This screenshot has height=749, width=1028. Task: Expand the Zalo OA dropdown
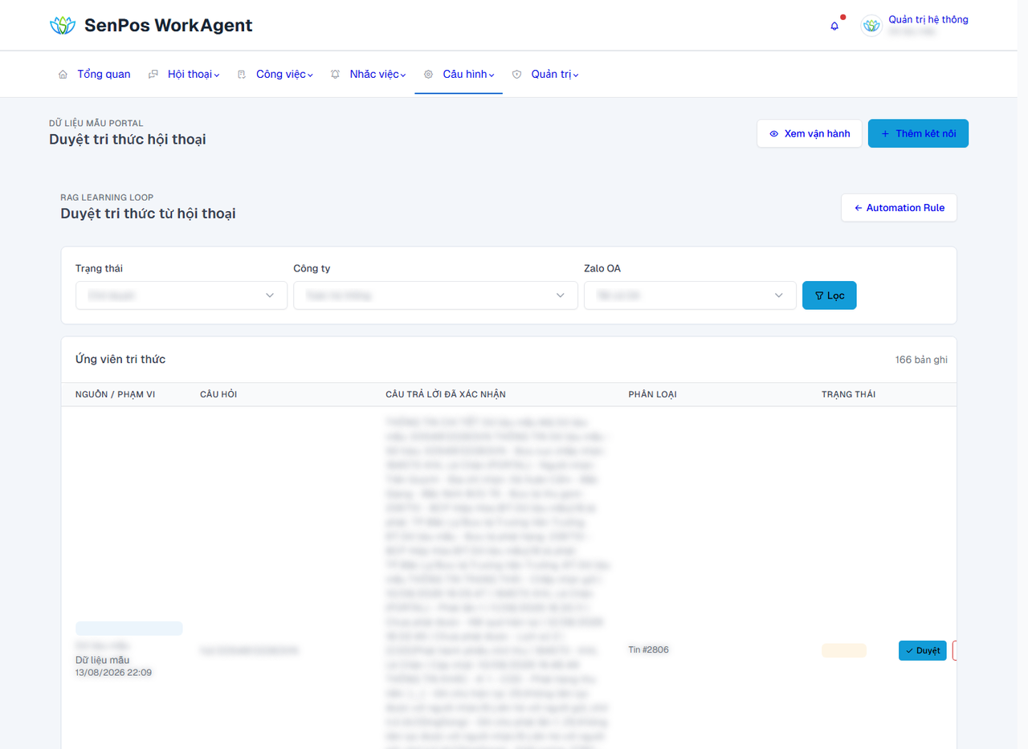point(690,295)
